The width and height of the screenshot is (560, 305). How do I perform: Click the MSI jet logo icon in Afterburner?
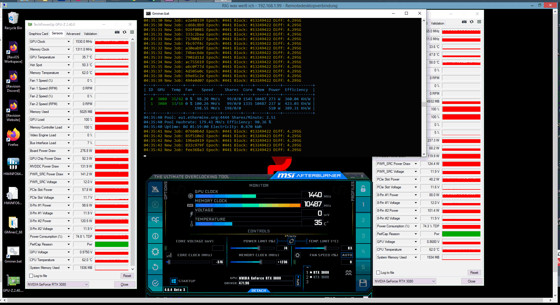click(155, 189)
